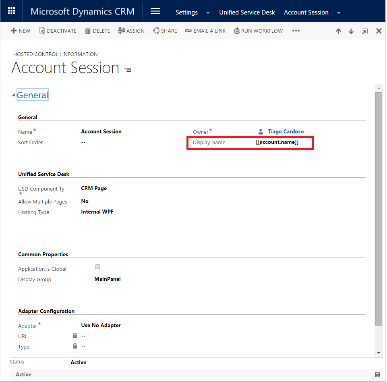This screenshot has width=387, height=382.
Task: Click the NEW record command
Action: coord(21,31)
